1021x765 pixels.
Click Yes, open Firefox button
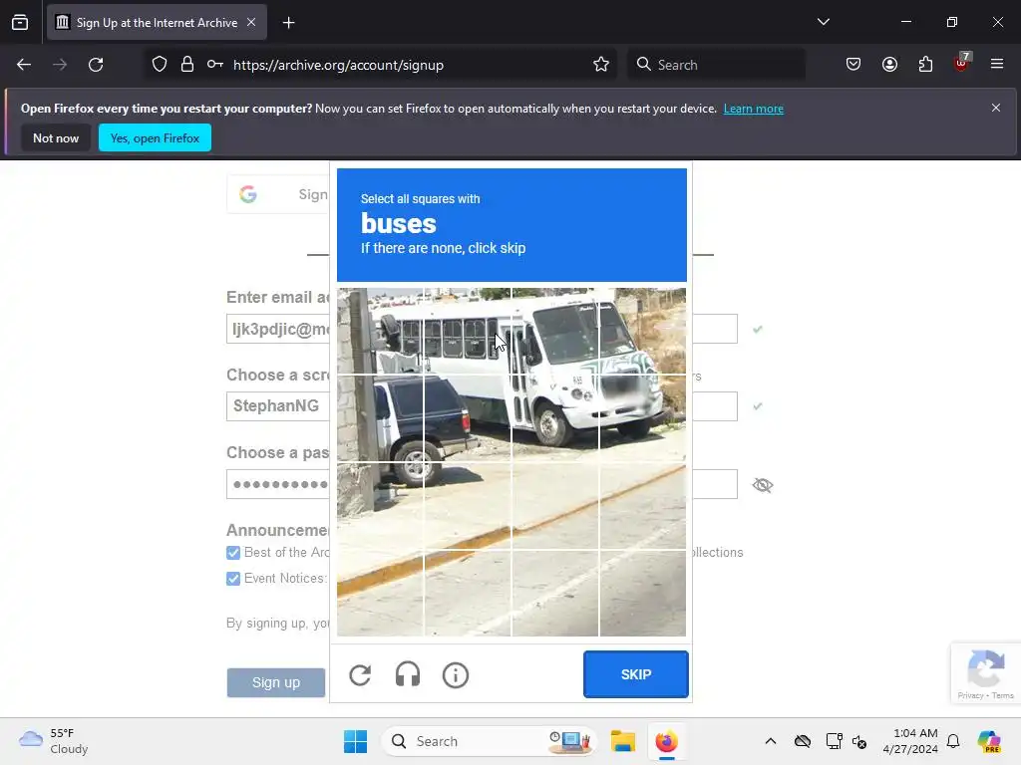pos(155,137)
